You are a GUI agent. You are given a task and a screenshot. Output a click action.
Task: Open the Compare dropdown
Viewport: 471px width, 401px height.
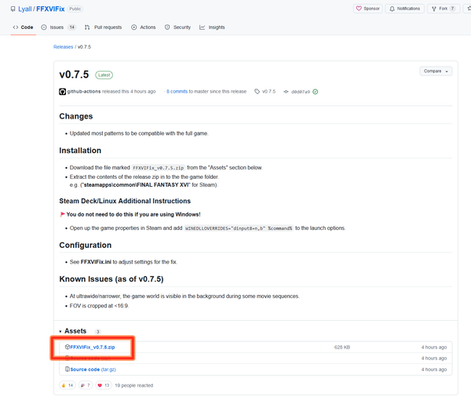436,71
